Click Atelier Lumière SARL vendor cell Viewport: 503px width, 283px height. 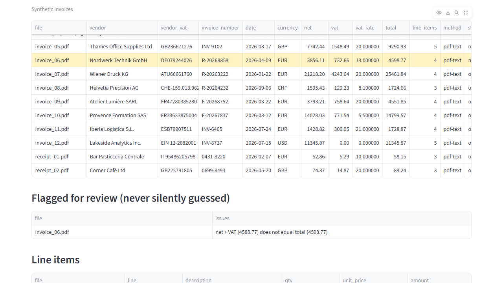pyautogui.click(x=122, y=101)
